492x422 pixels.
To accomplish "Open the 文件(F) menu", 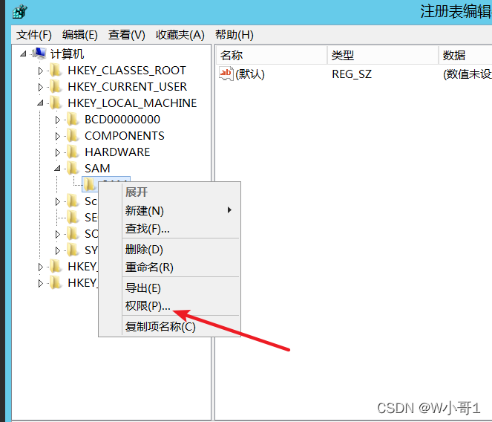I will coord(34,35).
